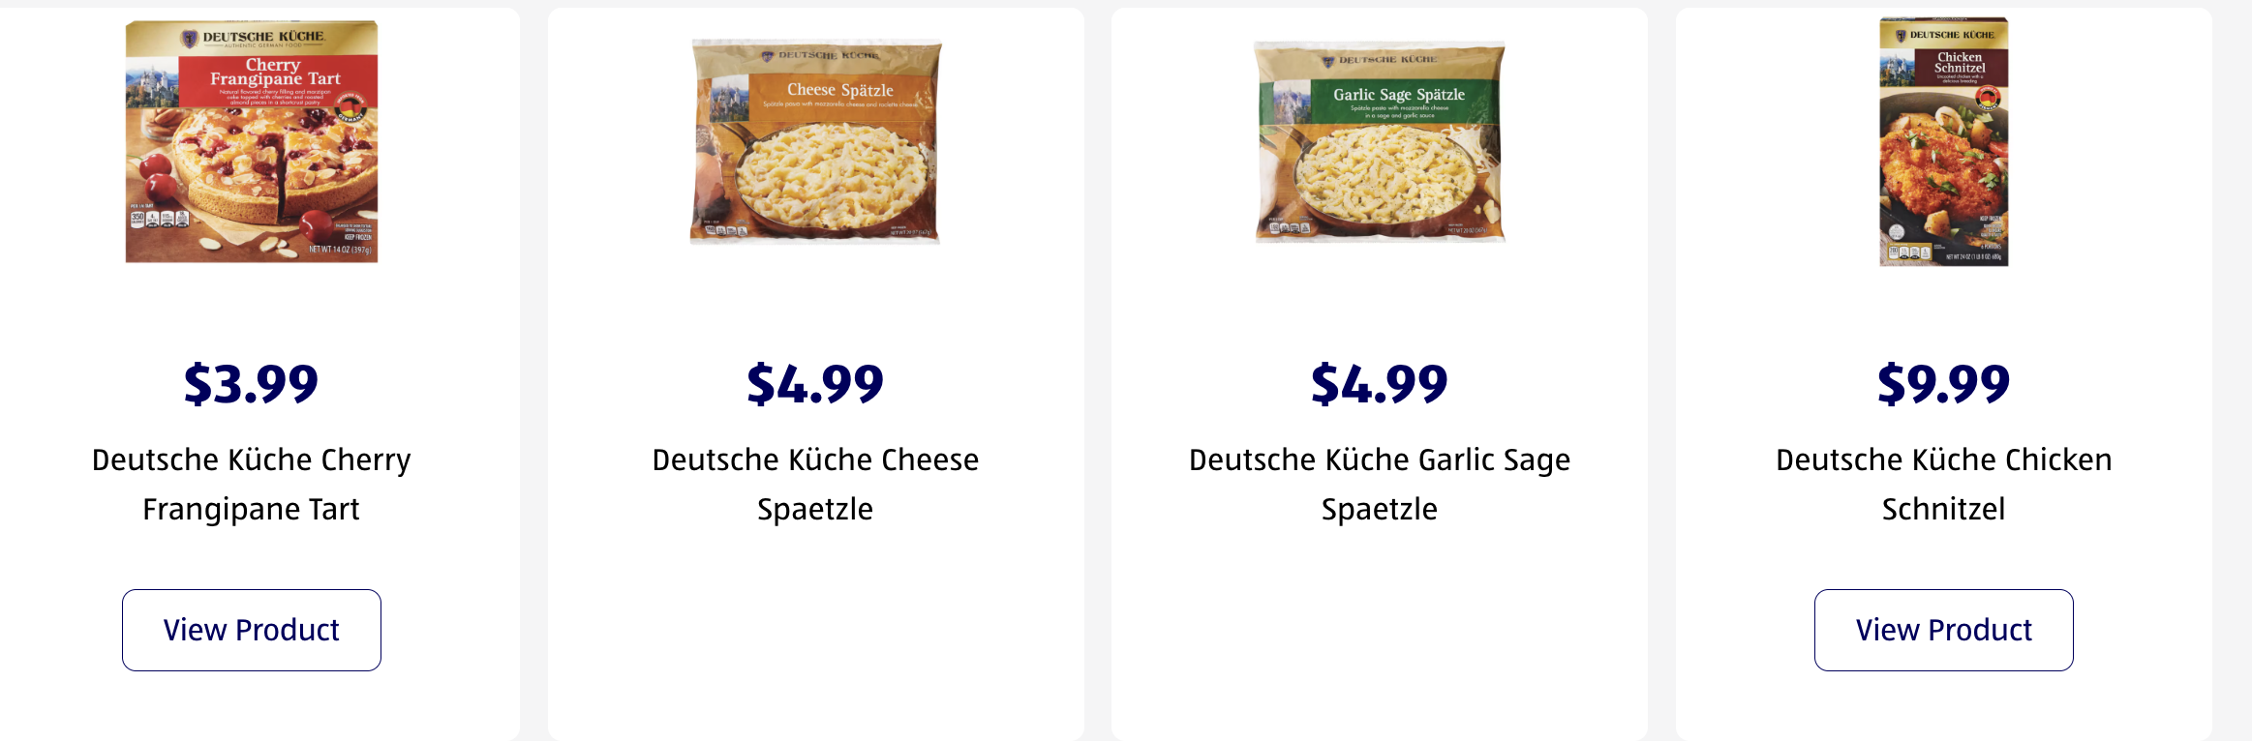Click the $3.99 price of the tart

[x=252, y=384]
